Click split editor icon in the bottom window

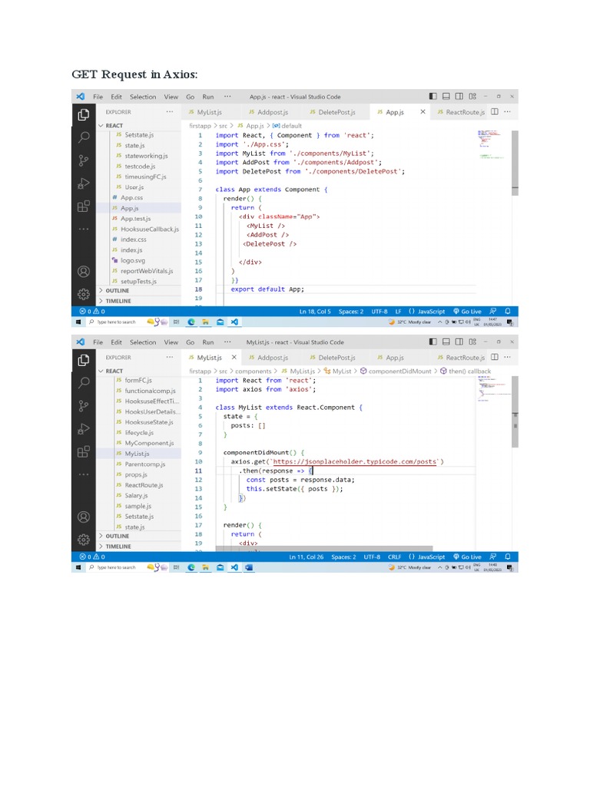coord(495,357)
